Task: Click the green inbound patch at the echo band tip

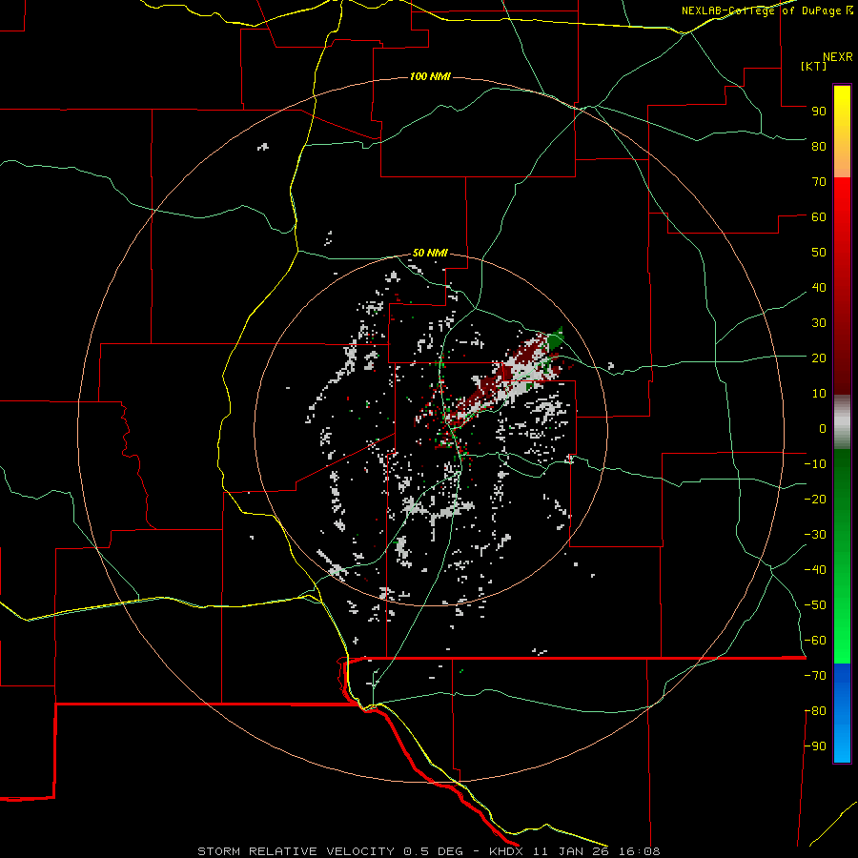Action: pos(554,338)
